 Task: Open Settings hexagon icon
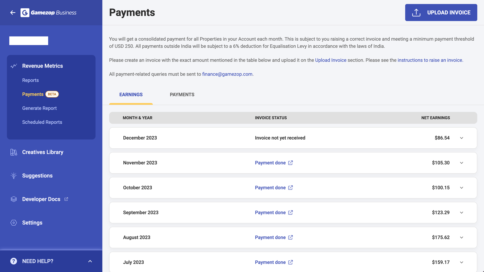click(14, 223)
